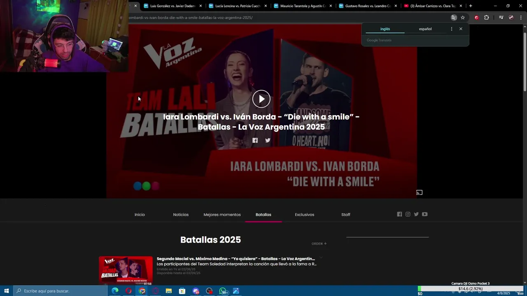Open WhatsApp from the taskbar
Image resolution: width=527 pixels, height=296 pixels.
pyautogui.click(x=223, y=291)
